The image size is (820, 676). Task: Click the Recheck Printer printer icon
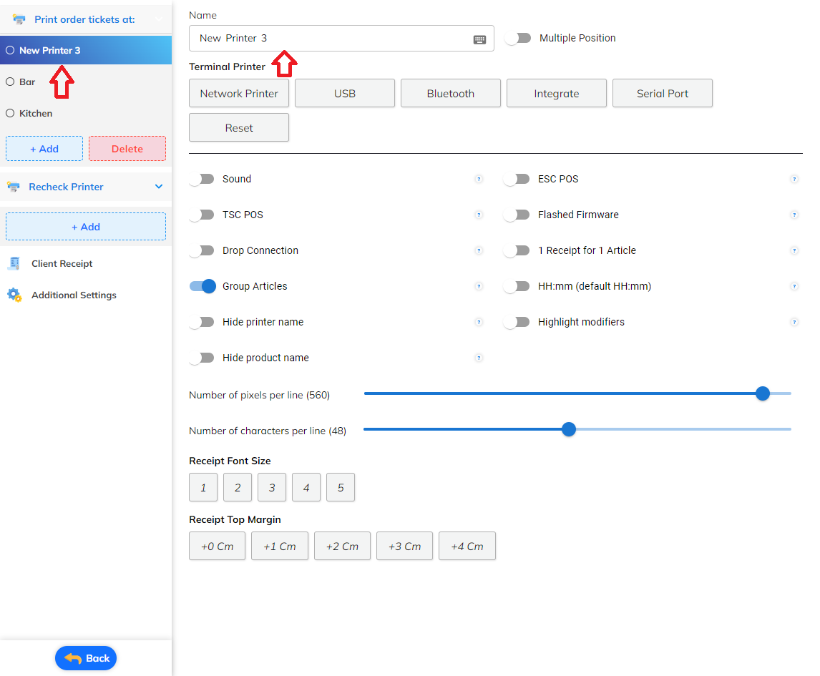[14, 187]
